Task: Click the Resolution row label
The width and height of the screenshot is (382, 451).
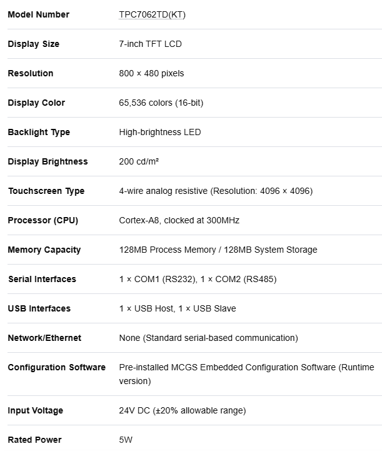Action: click(x=31, y=73)
